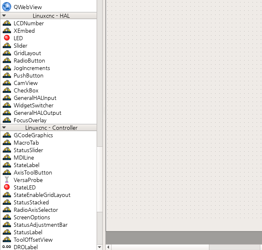Select the DROLabel 0.00 icon
Screen dimensions: 262x250
coord(7,247)
